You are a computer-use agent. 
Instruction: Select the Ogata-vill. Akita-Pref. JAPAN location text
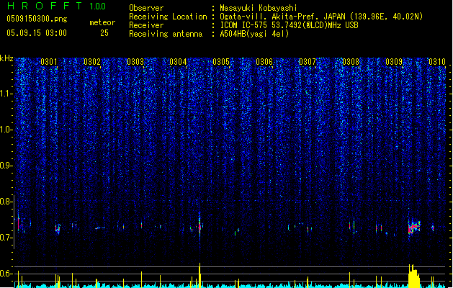[x=321, y=17]
